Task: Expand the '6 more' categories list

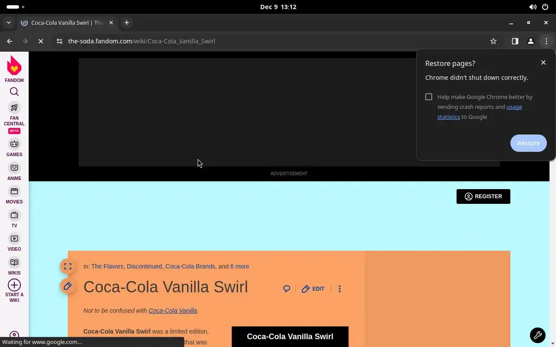Action: [240, 266]
